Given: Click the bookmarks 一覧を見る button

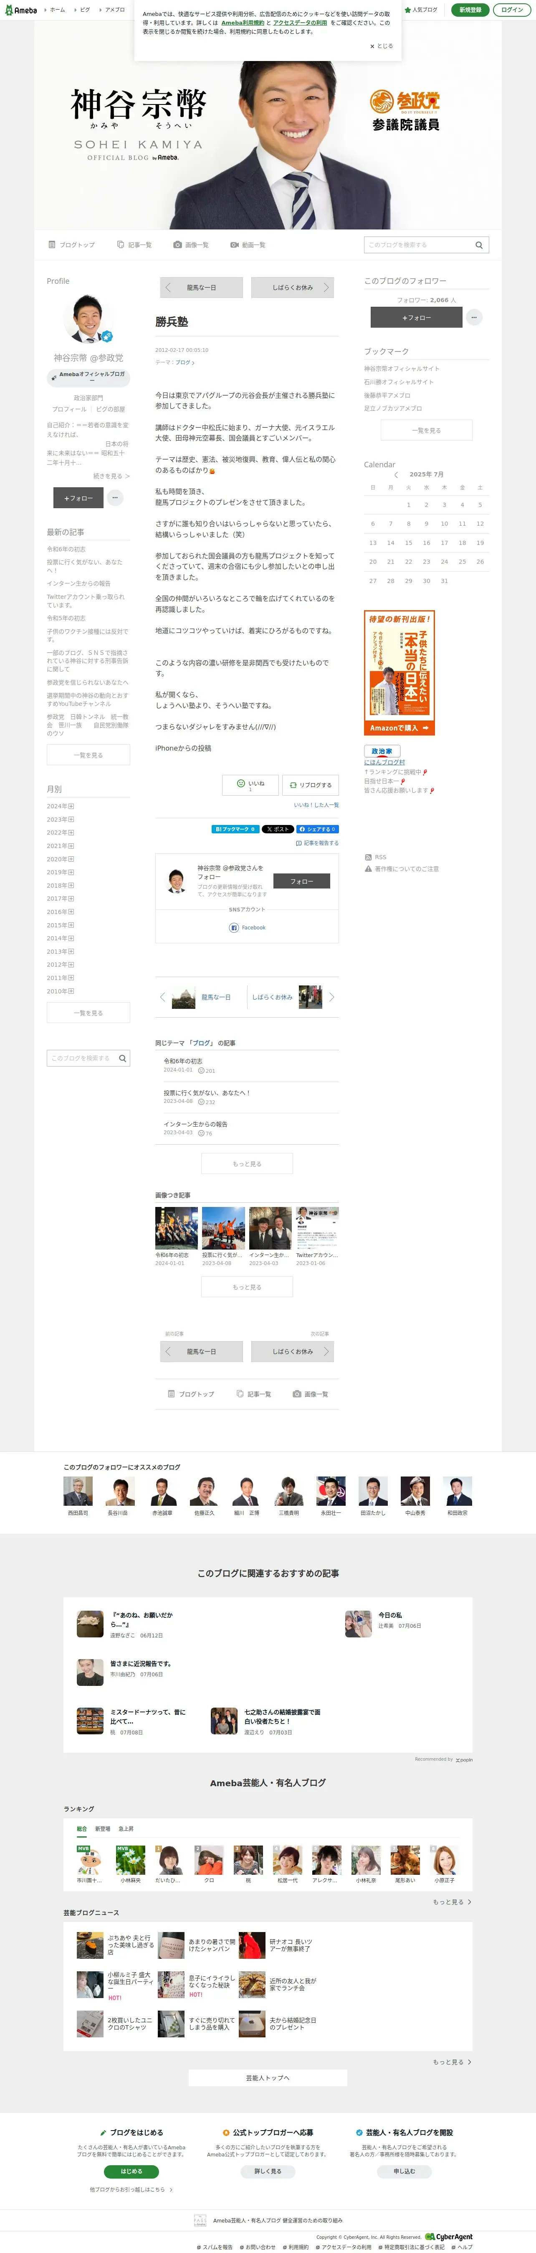Looking at the screenshot, I should [x=427, y=430].
